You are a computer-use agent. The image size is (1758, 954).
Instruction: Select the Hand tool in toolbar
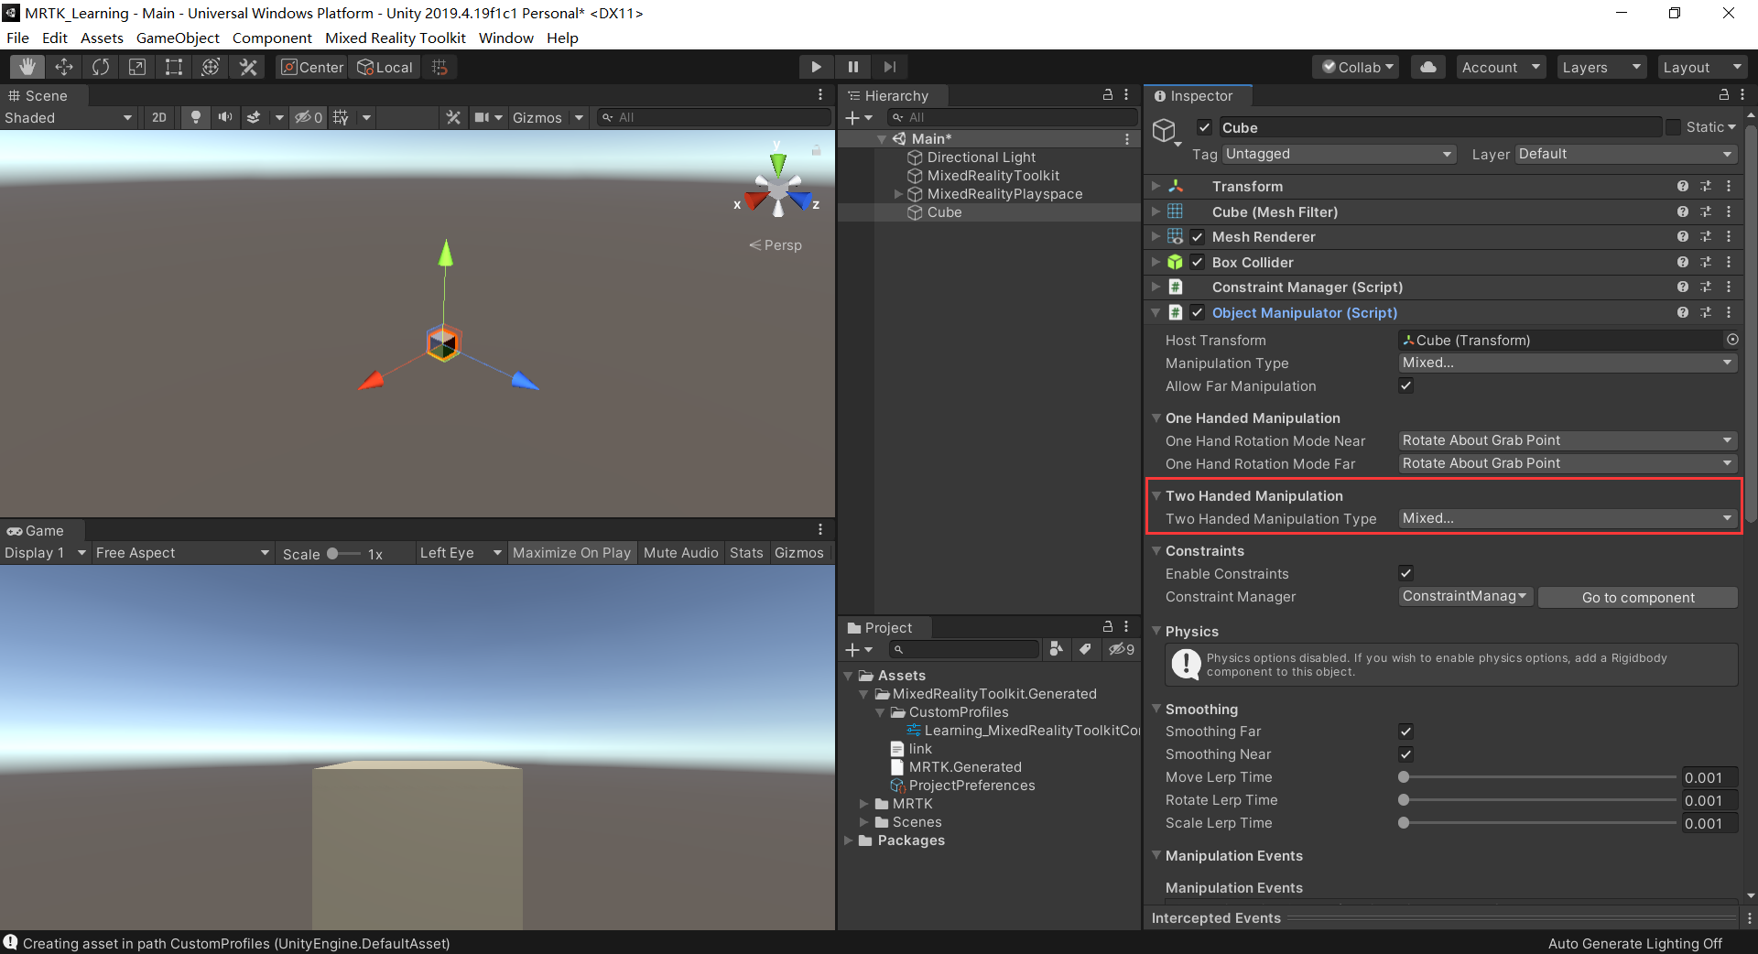(x=27, y=67)
